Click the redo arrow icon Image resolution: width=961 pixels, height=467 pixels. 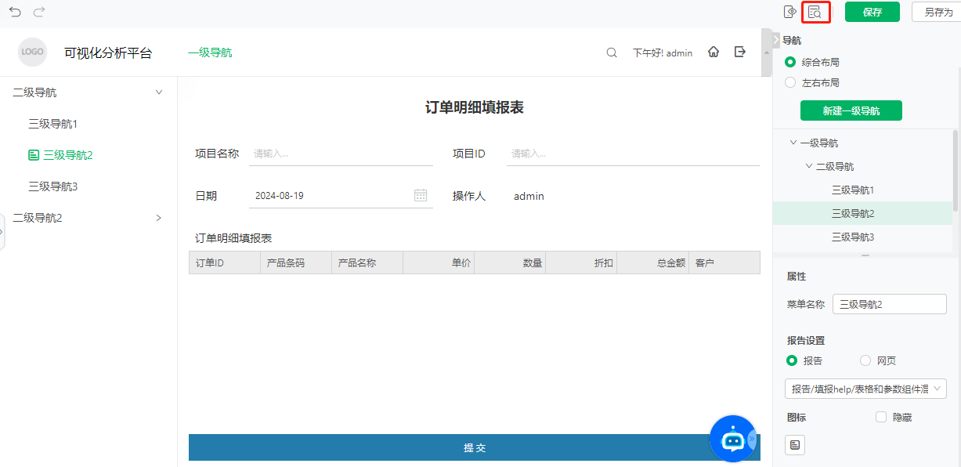pyautogui.click(x=39, y=12)
